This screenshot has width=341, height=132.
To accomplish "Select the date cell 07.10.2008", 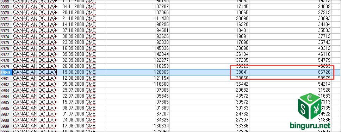I will point(82,31).
